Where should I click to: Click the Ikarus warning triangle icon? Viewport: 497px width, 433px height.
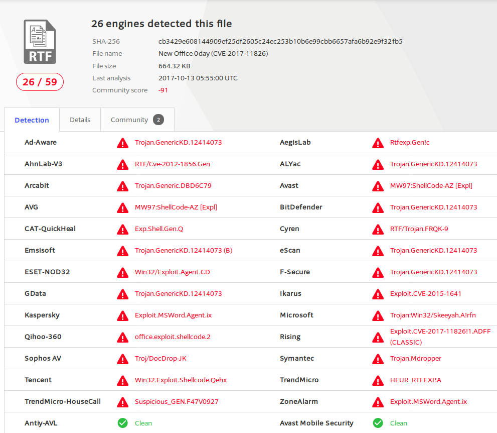[x=378, y=294]
